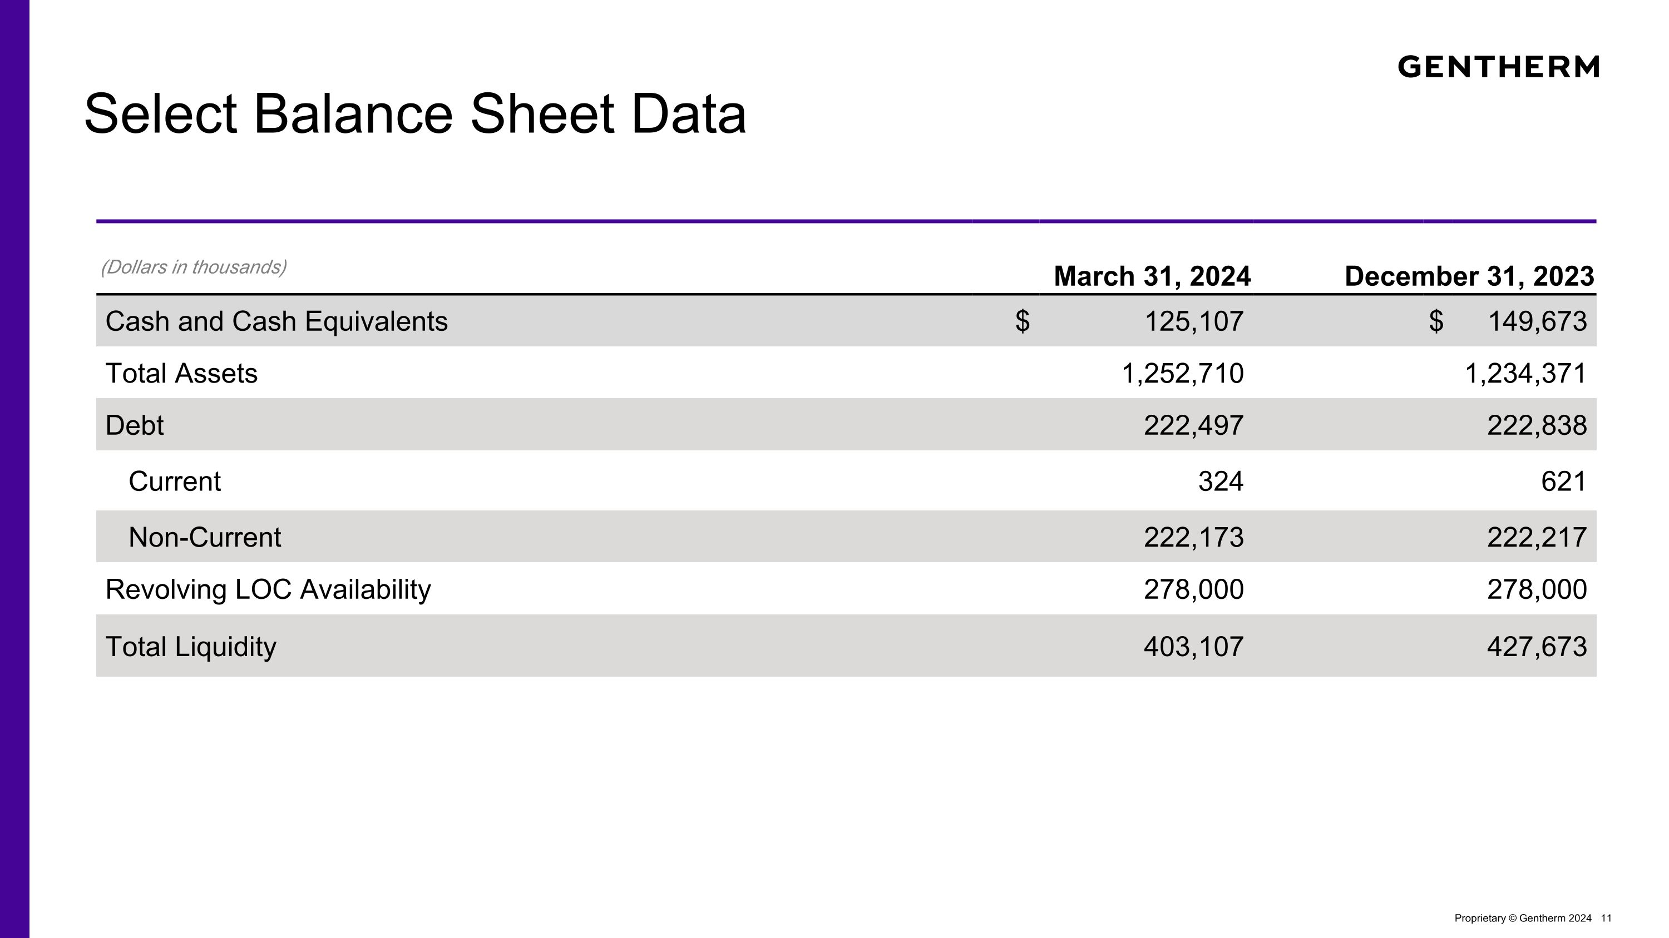Click the Revolving LOC Availability label
Viewport: 1669px width, 938px height.
pyautogui.click(x=268, y=590)
